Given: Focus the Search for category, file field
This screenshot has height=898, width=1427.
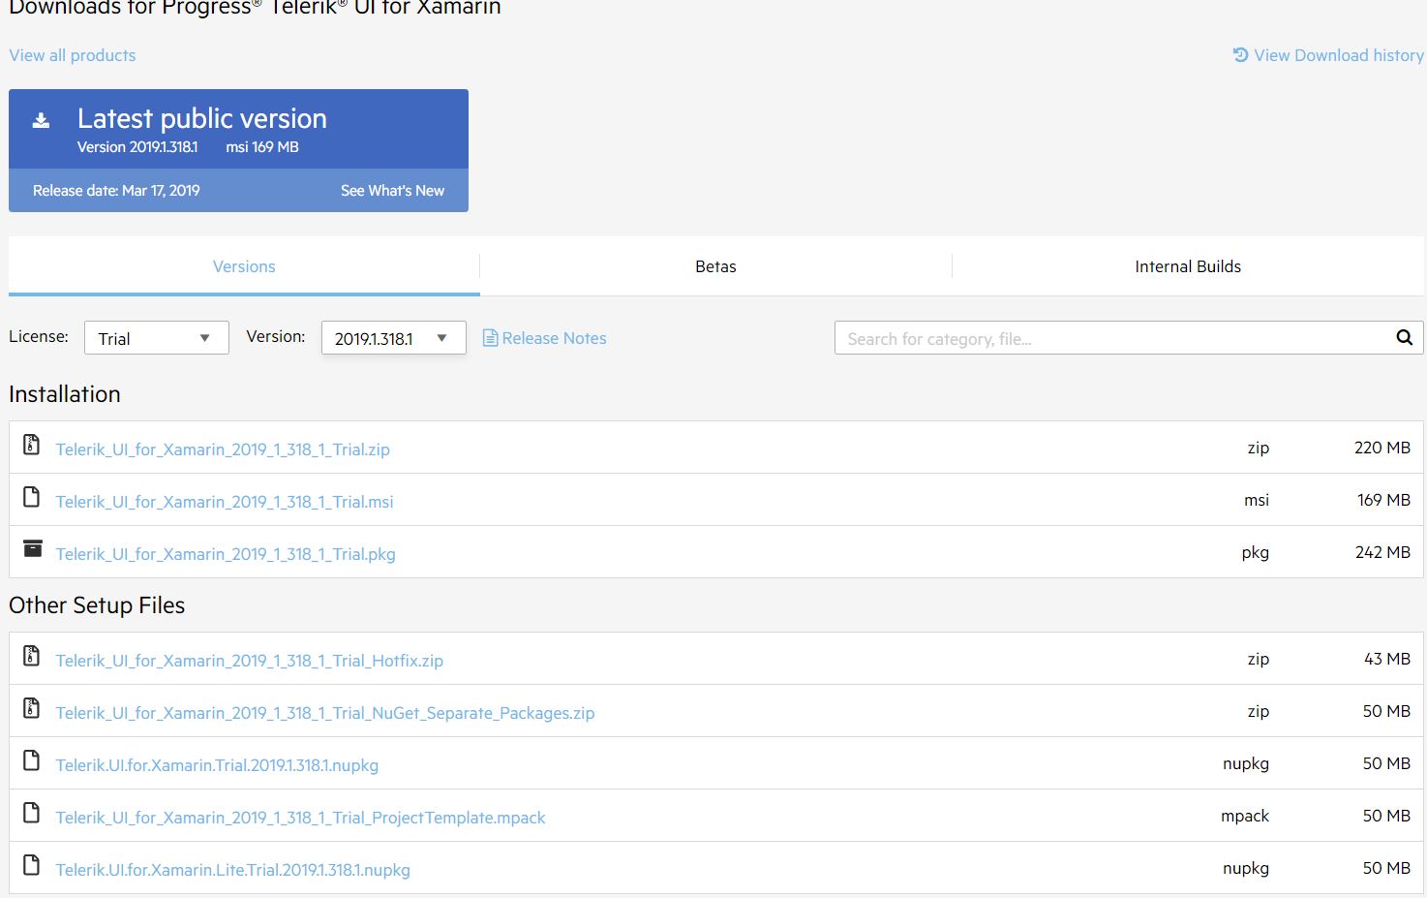Looking at the screenshot, I should coord(1113,338).
